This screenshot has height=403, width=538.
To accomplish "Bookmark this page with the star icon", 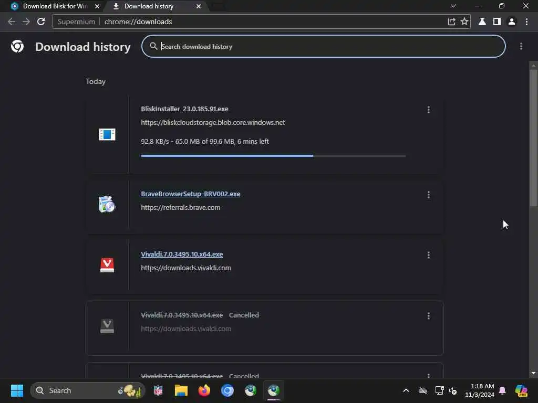I will pyautogui.click(x=464, y=22).
